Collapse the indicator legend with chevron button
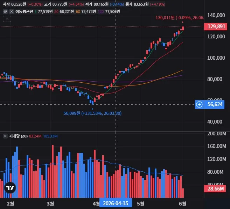230x209 pixels. [7, 19]
